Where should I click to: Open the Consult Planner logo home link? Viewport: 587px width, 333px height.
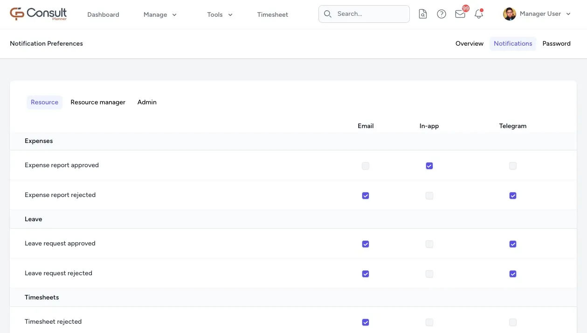tap(38, 14)
